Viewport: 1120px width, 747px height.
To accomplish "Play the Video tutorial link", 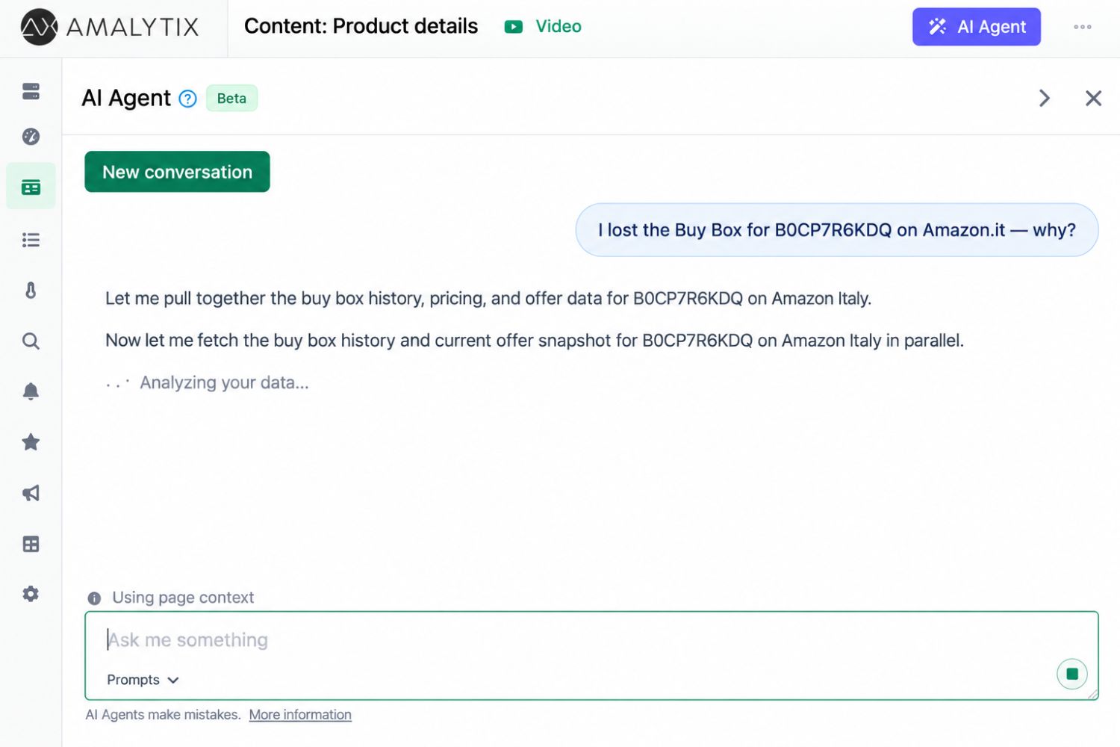I will 543,27.
